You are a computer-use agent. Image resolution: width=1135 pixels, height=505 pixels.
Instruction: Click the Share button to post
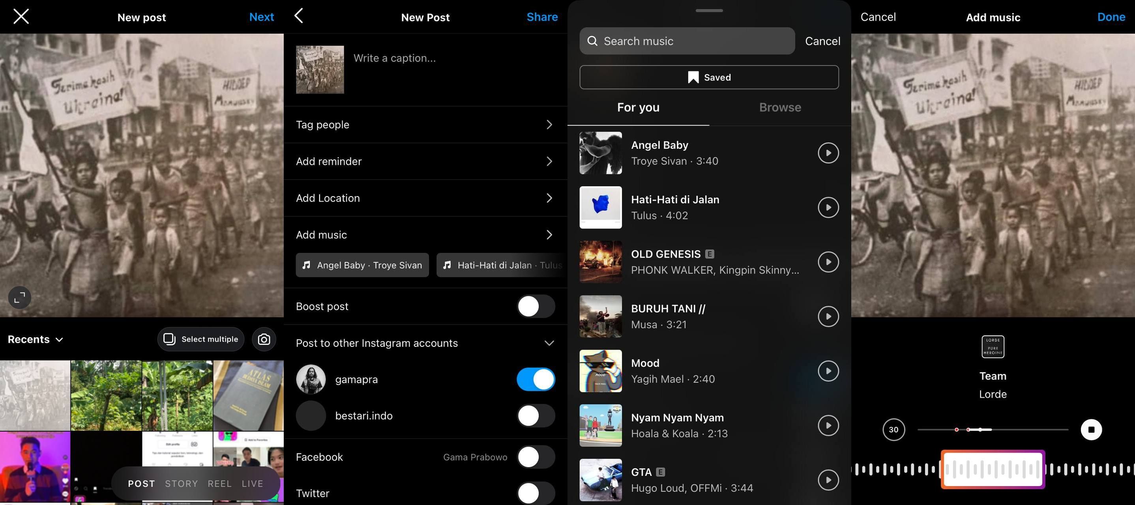[542, 17]
